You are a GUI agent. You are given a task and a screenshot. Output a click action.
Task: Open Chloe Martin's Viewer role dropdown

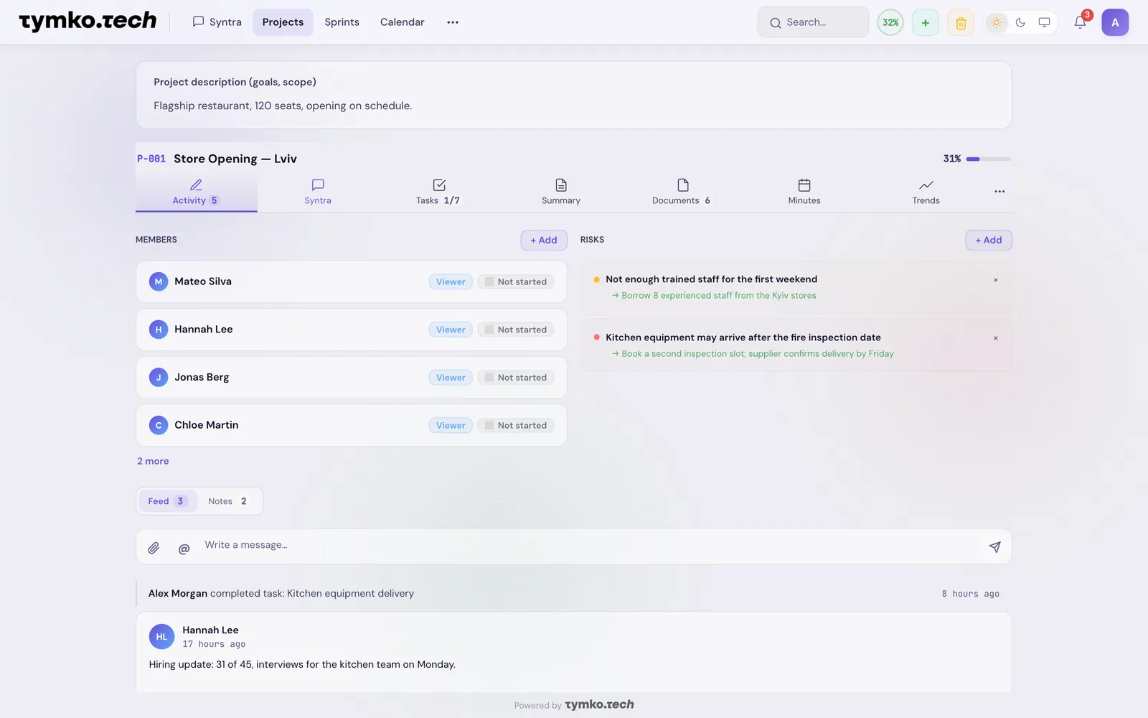coord(451,425)
